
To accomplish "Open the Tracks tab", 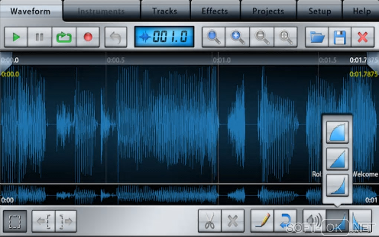I will tap(165, 11).
